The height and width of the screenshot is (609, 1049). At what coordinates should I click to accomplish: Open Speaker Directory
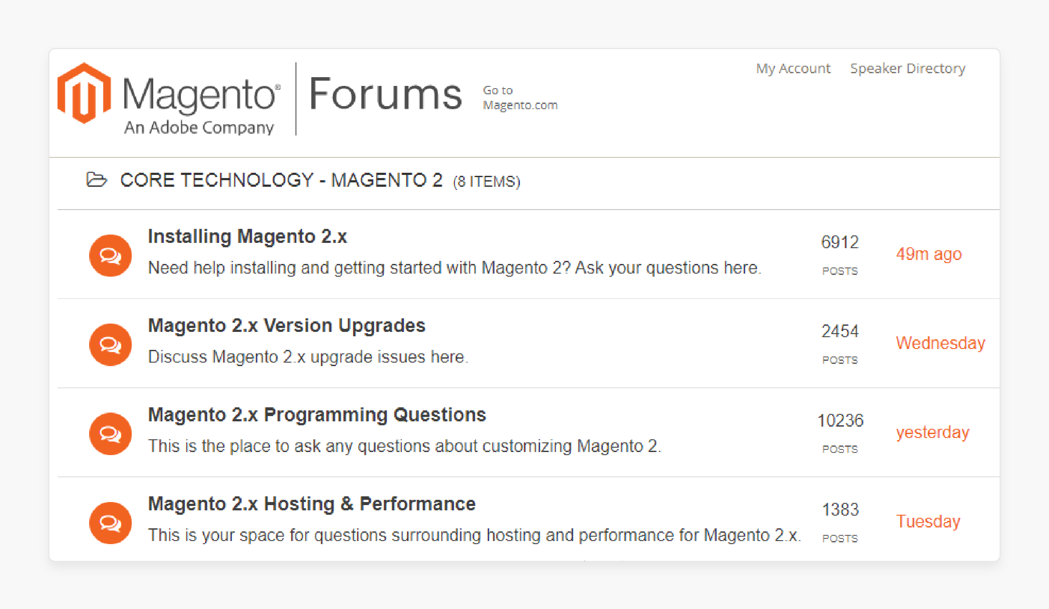[x=908, y=68]
